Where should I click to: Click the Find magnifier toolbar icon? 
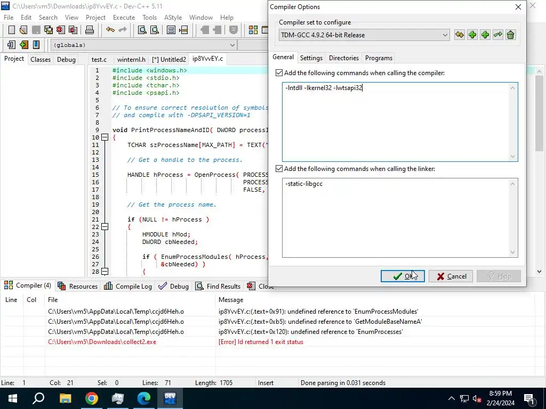pos(142,30)
